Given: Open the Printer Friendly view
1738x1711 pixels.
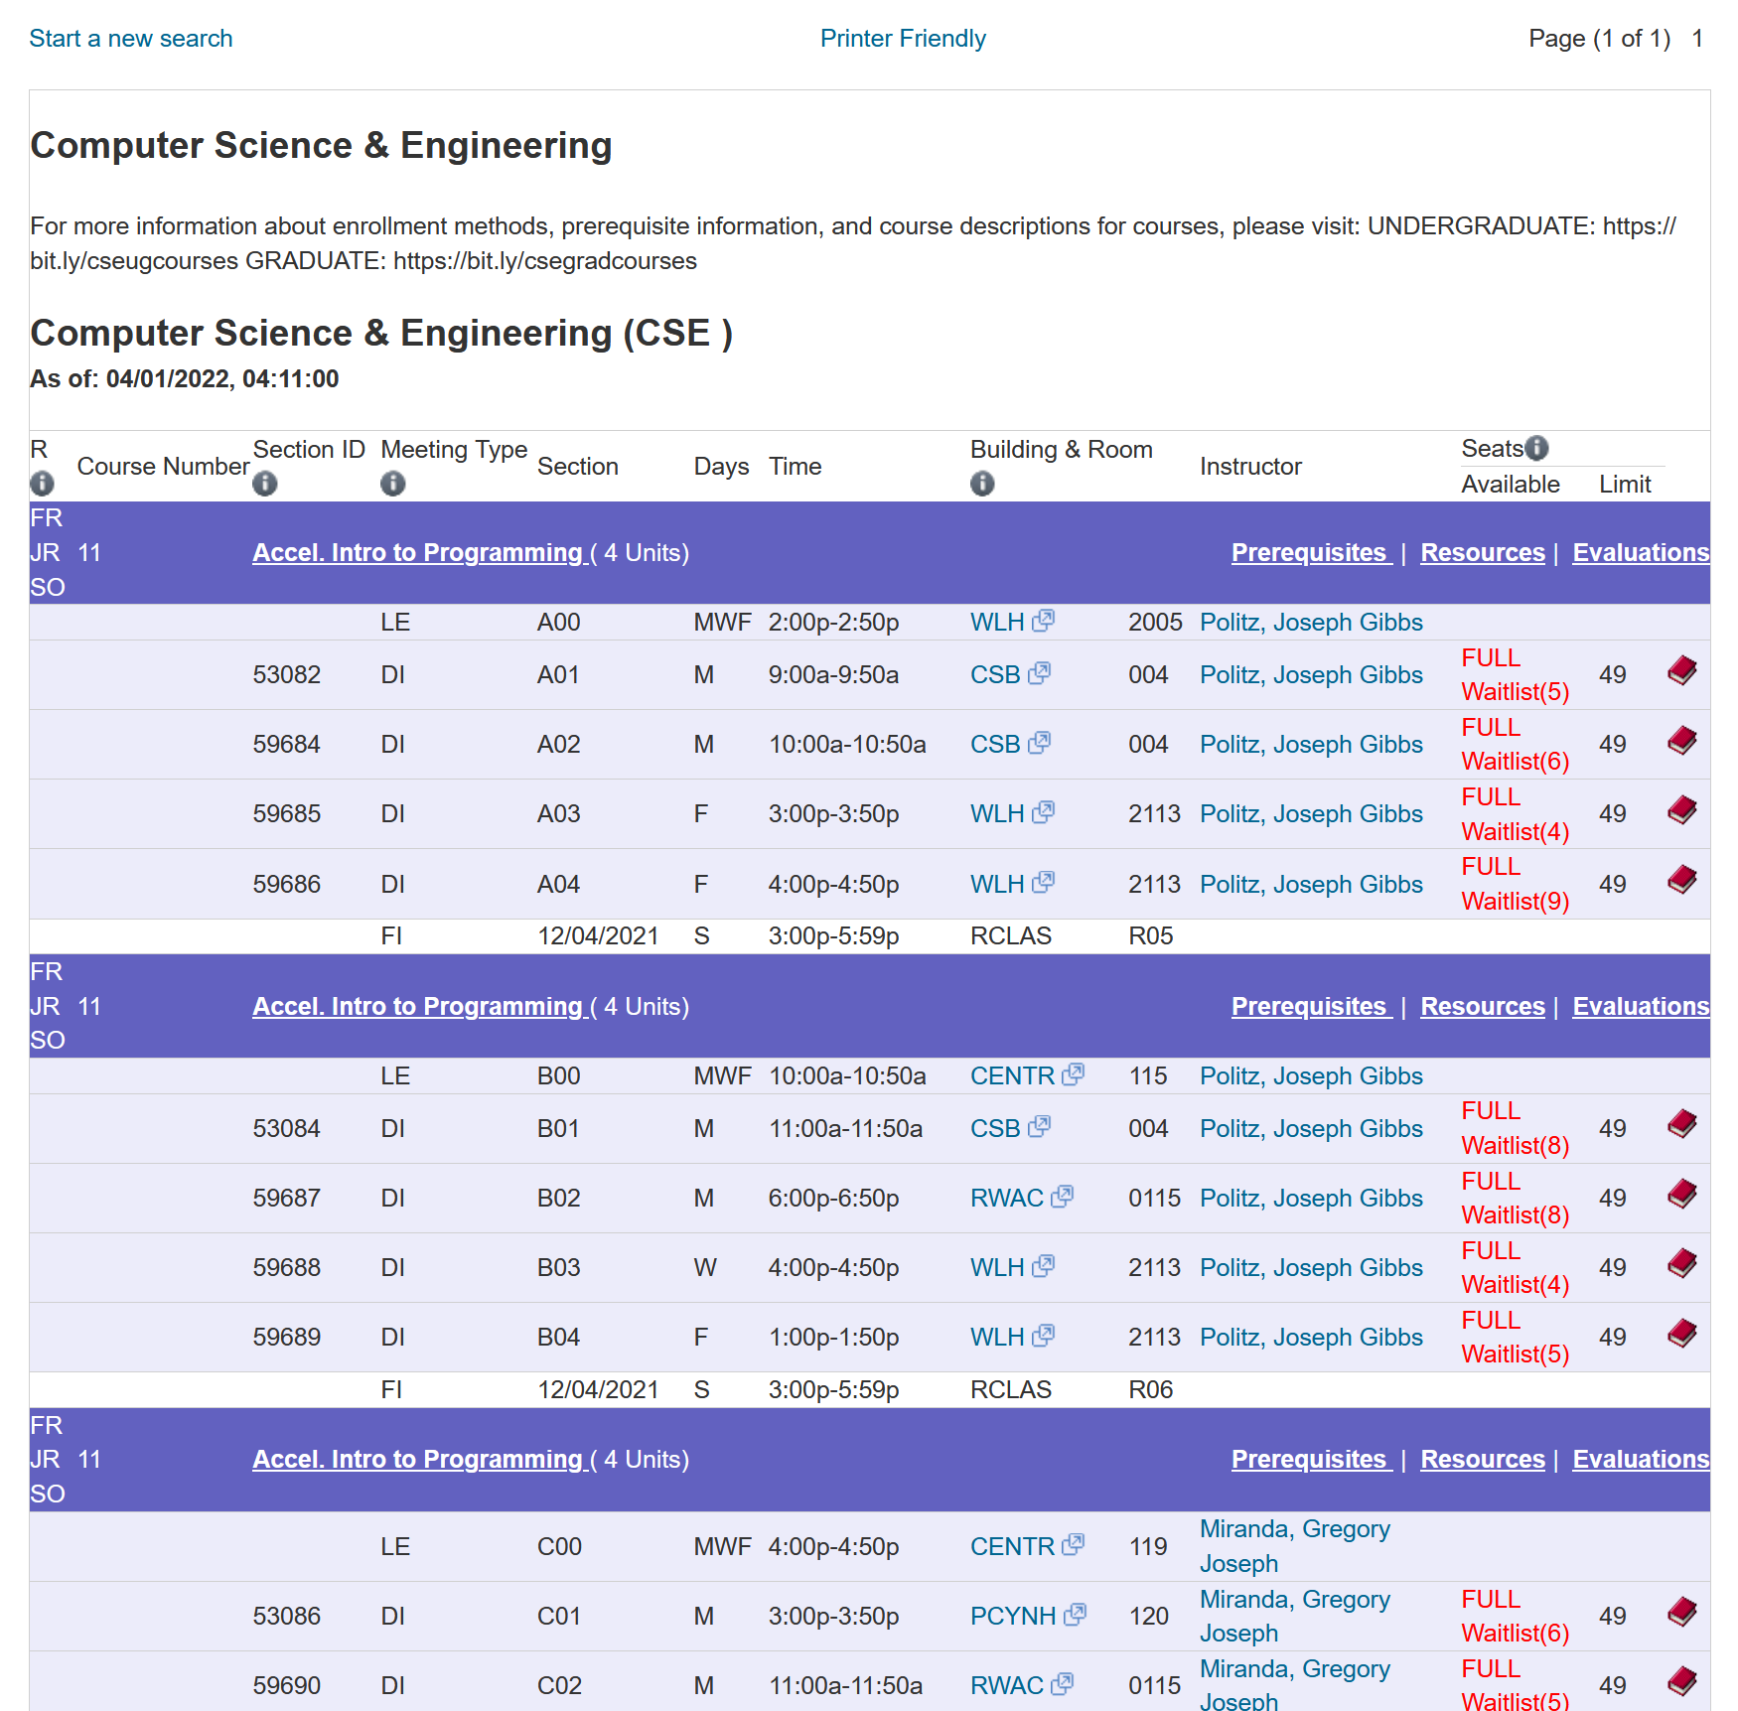Looking at the screenshot, I should click(903, 39).
